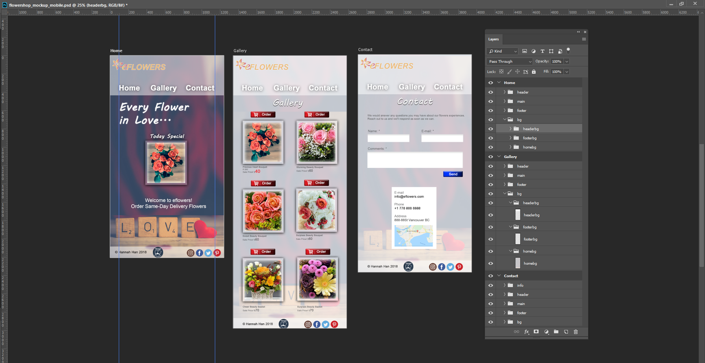
Task: Collapse the Contact layer group
Action: (x=499, y=276)
